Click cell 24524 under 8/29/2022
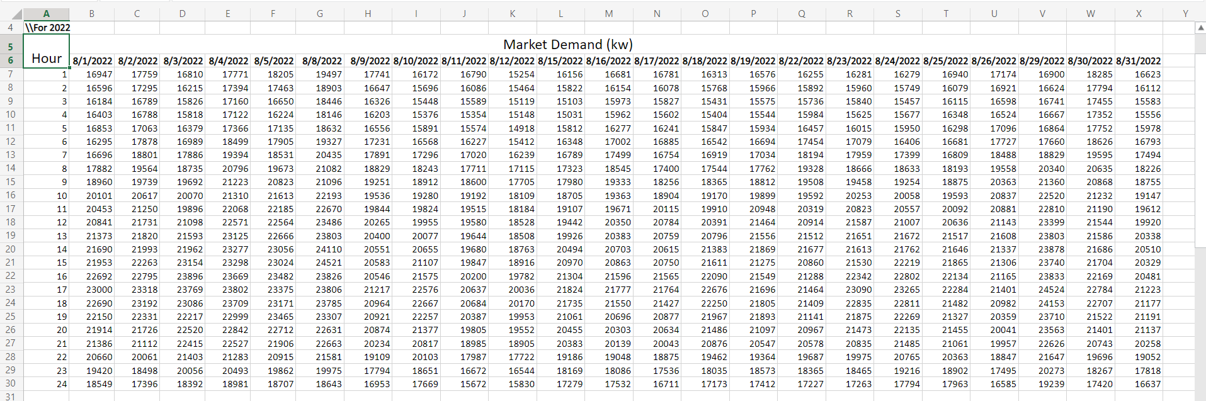Image resolution: width=1206 pixels, height=401 pixels. tap(1042, 290)
